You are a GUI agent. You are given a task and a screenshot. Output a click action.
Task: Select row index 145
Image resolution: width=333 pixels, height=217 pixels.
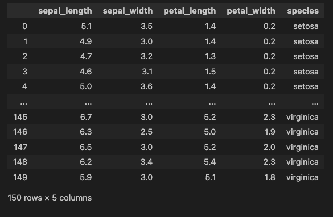(20, 117)
